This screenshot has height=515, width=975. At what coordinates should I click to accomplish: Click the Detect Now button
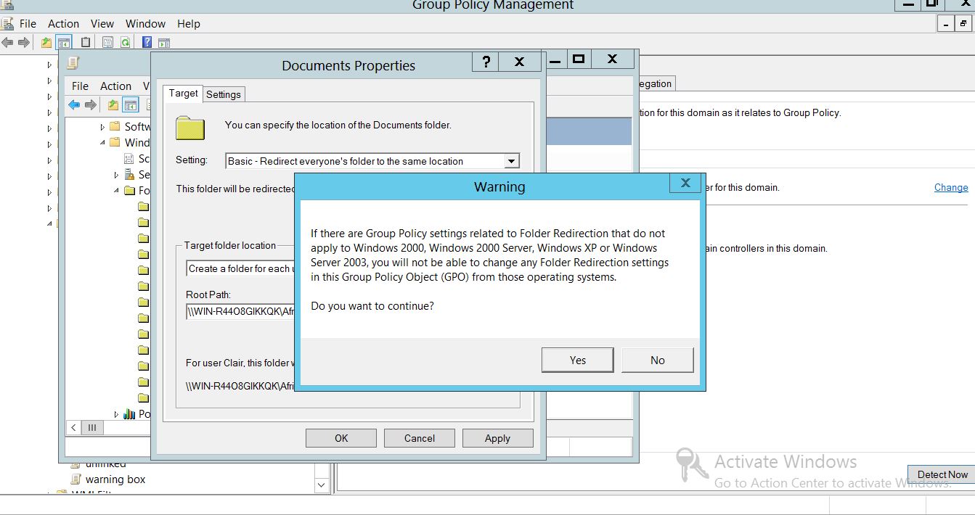tap(942, 474)
